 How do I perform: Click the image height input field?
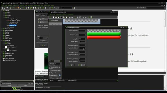82,41
